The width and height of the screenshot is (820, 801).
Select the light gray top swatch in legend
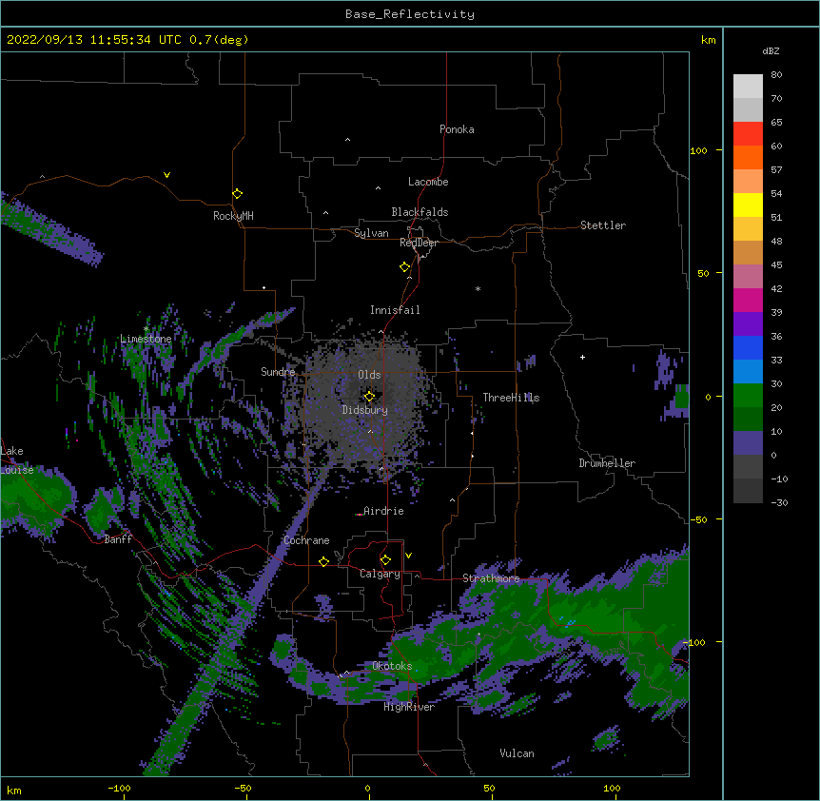pos(748,86)
